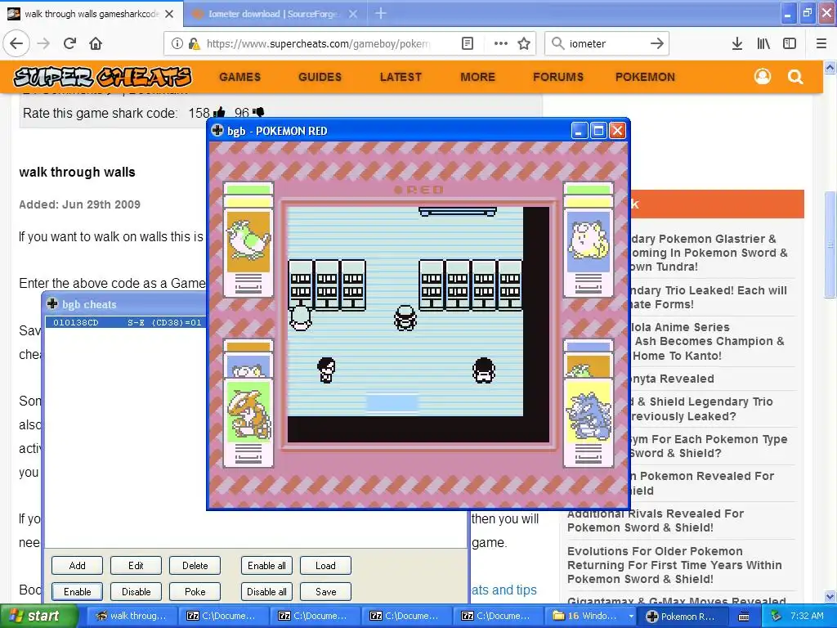Image resolution: width=837 pixels, height=628 pixels.
Task: Open the library bookshelf icon
Action: (763, 44)
